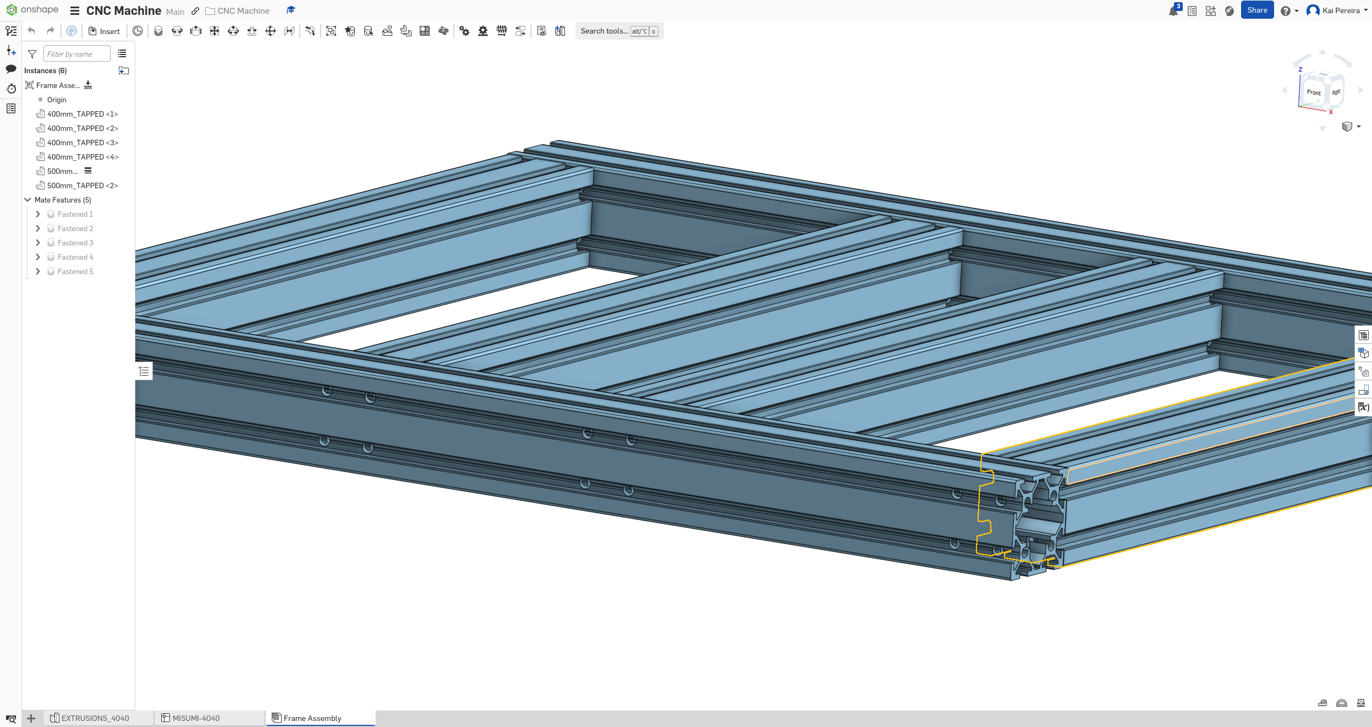This screenshot has width=1372, height=727.
Task: Click the comments speech bubble icon
Action: coord(11,69)
